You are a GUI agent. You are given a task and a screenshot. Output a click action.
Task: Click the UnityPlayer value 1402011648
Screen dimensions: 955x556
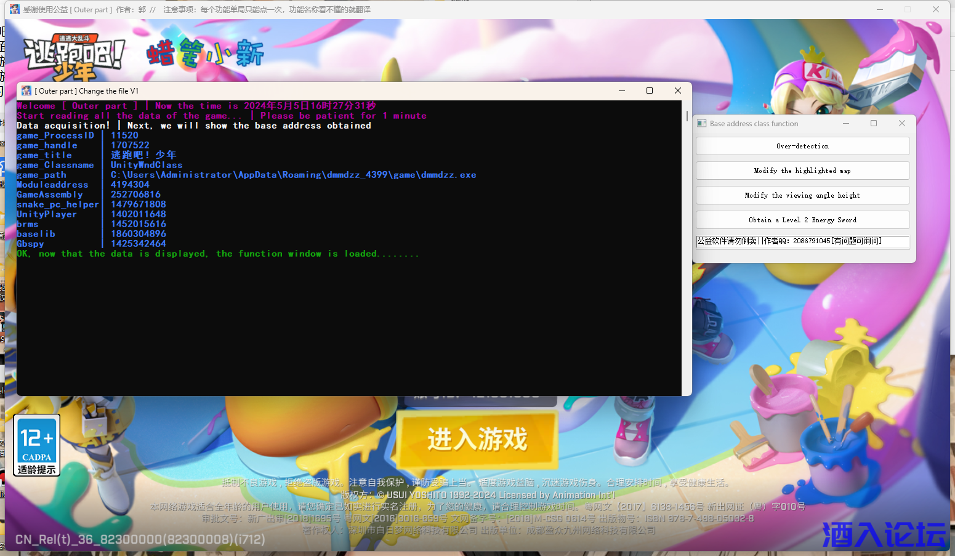tap(139, 214)
